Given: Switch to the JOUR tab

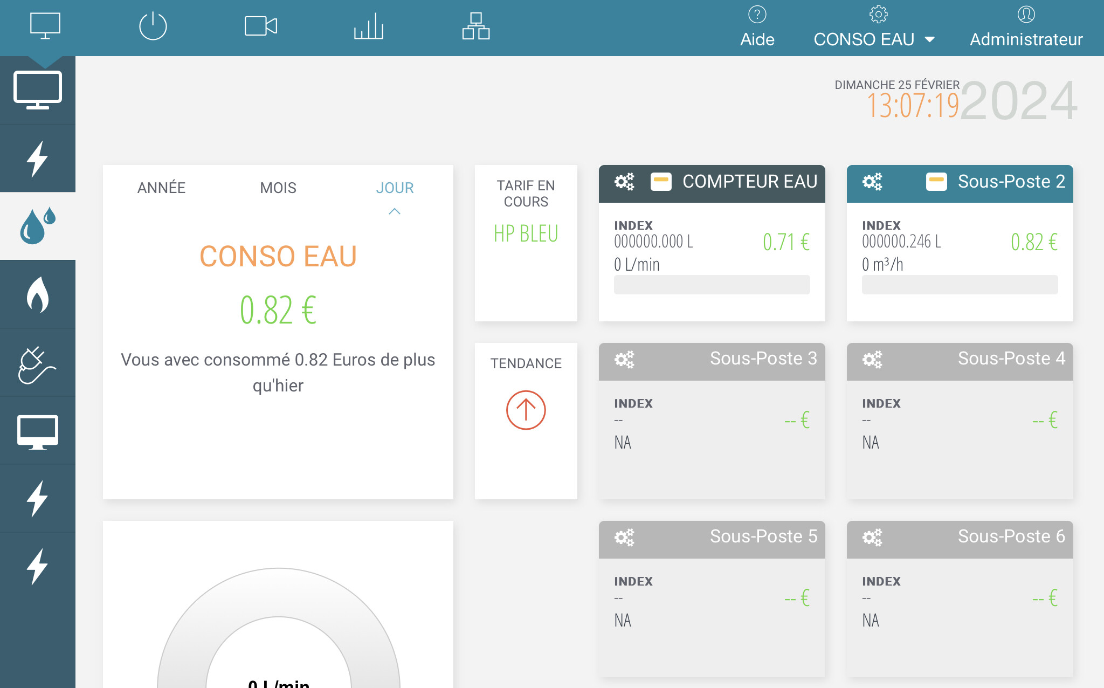Looking at the screenshot, I should (395, 188).
